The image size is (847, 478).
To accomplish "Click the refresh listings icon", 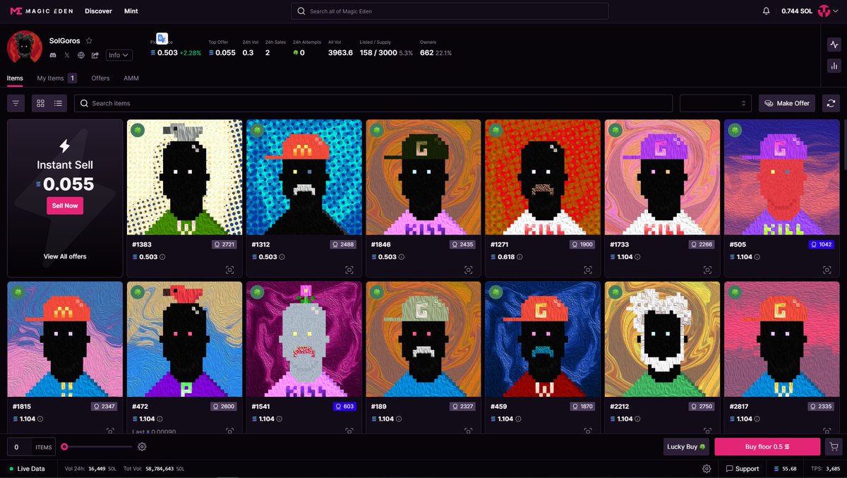I will pyautogui.click(x=831, y=103).
